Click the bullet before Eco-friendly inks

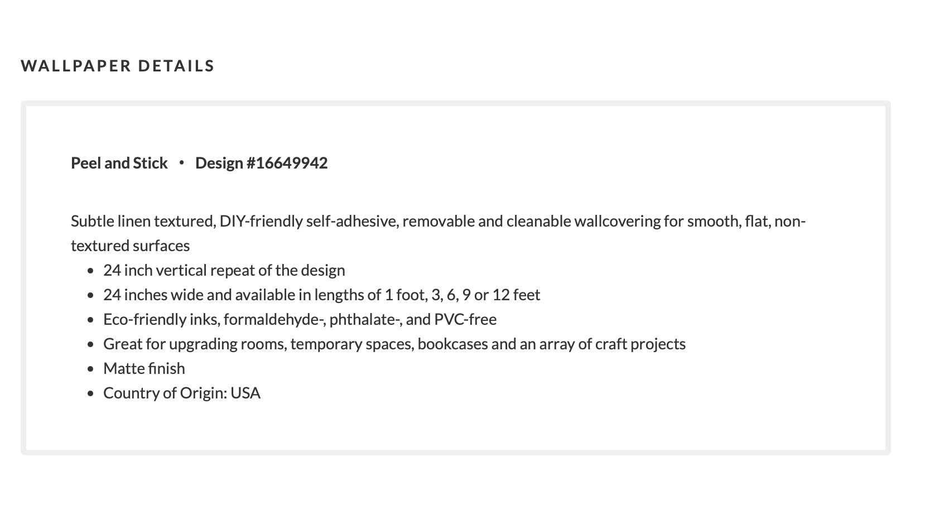coord(91,320)
